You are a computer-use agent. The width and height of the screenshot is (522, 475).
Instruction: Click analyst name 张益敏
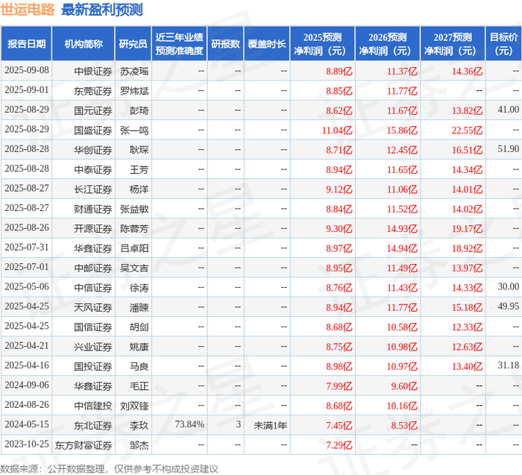(134, 209)
